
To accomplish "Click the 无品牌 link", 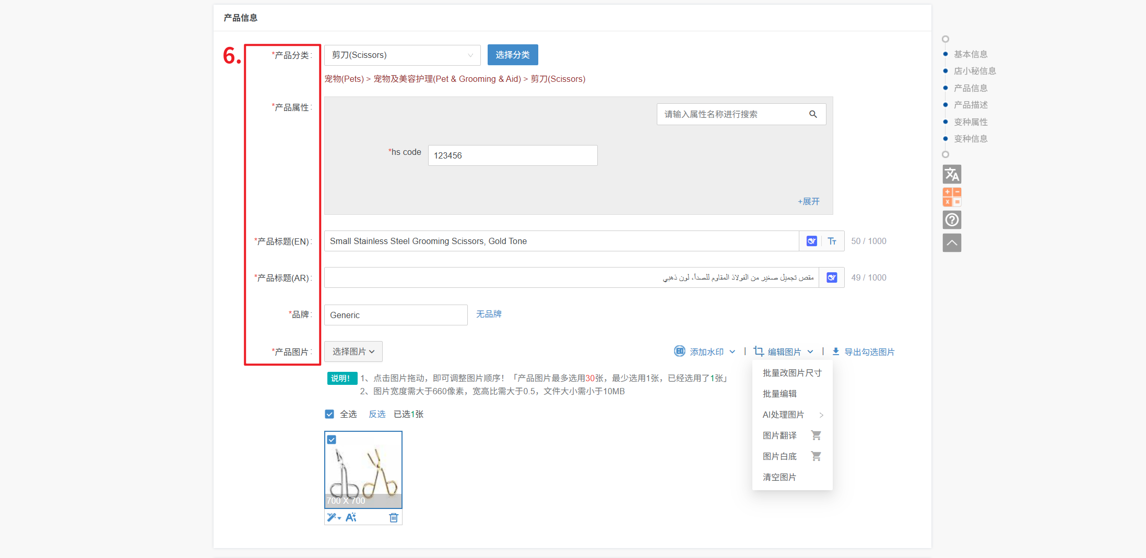I will point(489,314).
